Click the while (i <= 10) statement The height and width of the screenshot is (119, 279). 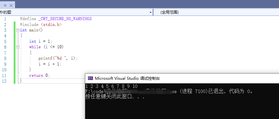point(46,47)
